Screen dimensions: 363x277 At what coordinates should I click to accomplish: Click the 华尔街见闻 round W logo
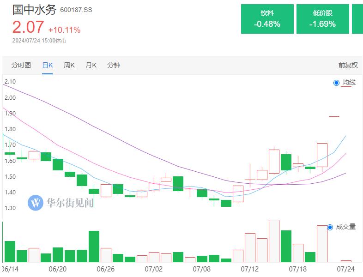pos(36,202)
